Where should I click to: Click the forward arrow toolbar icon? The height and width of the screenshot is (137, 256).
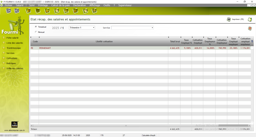click(17, 11)
